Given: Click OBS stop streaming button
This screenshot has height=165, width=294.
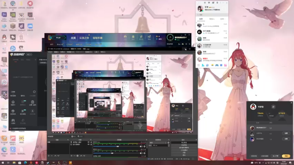Looking at the screenshot, I should 184,143.
